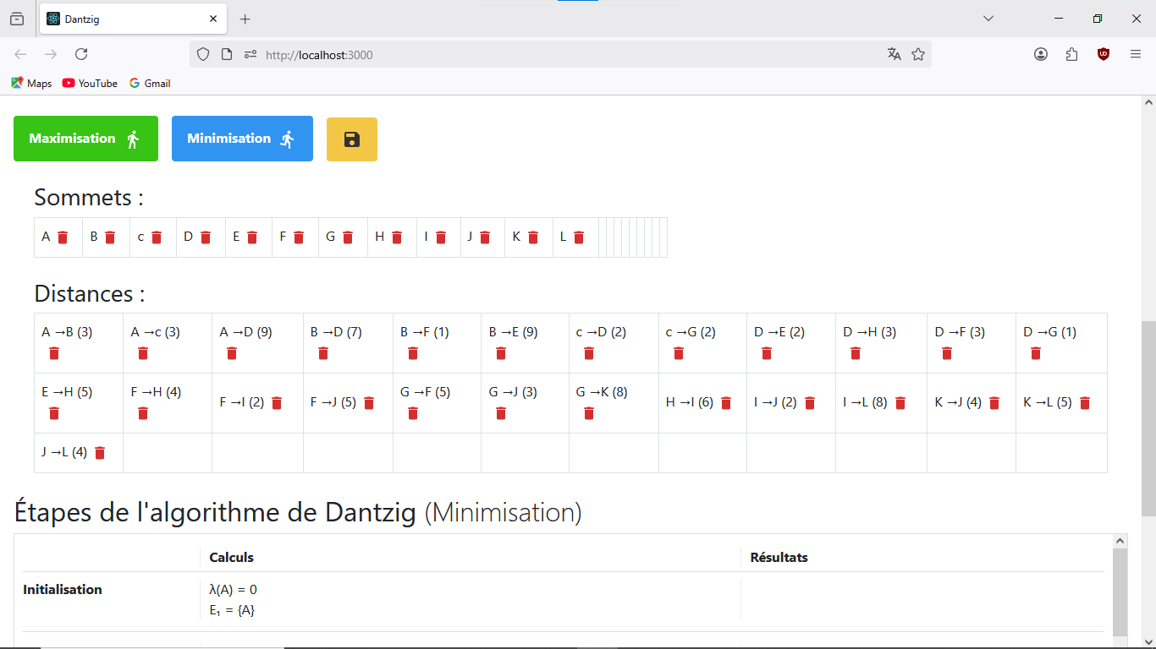
Task: Delete vertex H with its trash icon
Action: 397,237
